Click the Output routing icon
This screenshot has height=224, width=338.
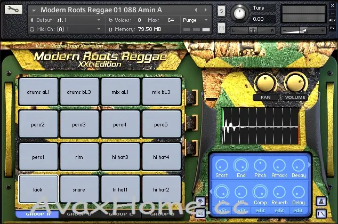pos(31,20)
